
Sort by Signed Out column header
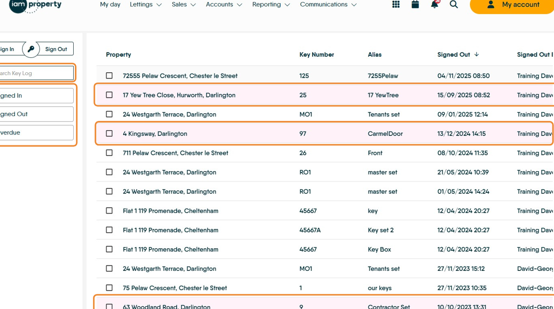[x=454, y=54]
